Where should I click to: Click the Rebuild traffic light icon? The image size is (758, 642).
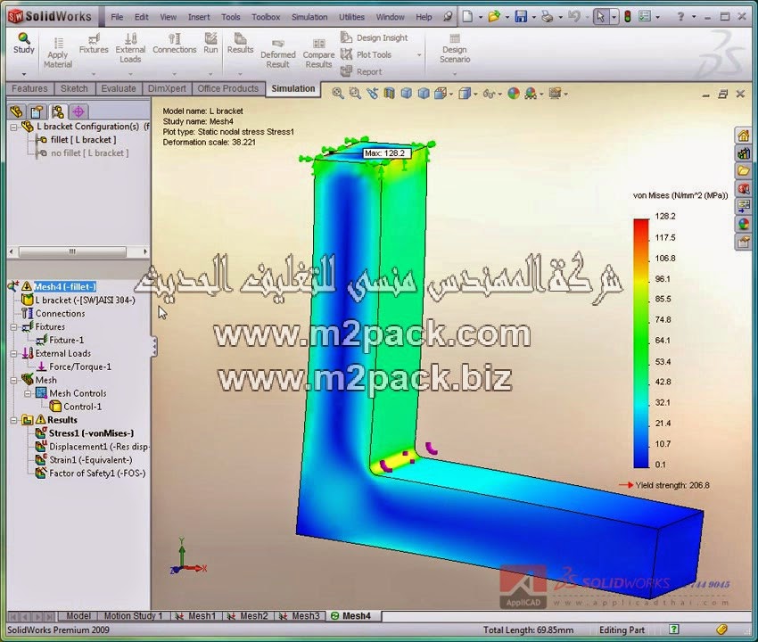pyautogui.click(x=628, y=17)
